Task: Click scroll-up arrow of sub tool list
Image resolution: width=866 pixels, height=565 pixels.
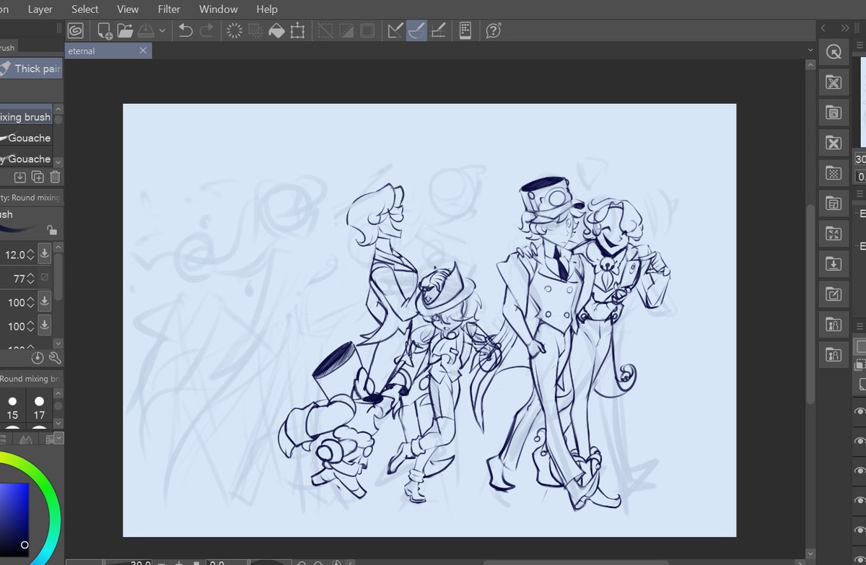Action: (x=58, y=109)
